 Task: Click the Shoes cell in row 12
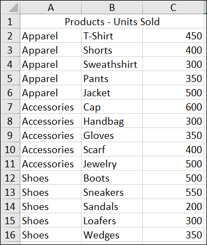(50, 178)
